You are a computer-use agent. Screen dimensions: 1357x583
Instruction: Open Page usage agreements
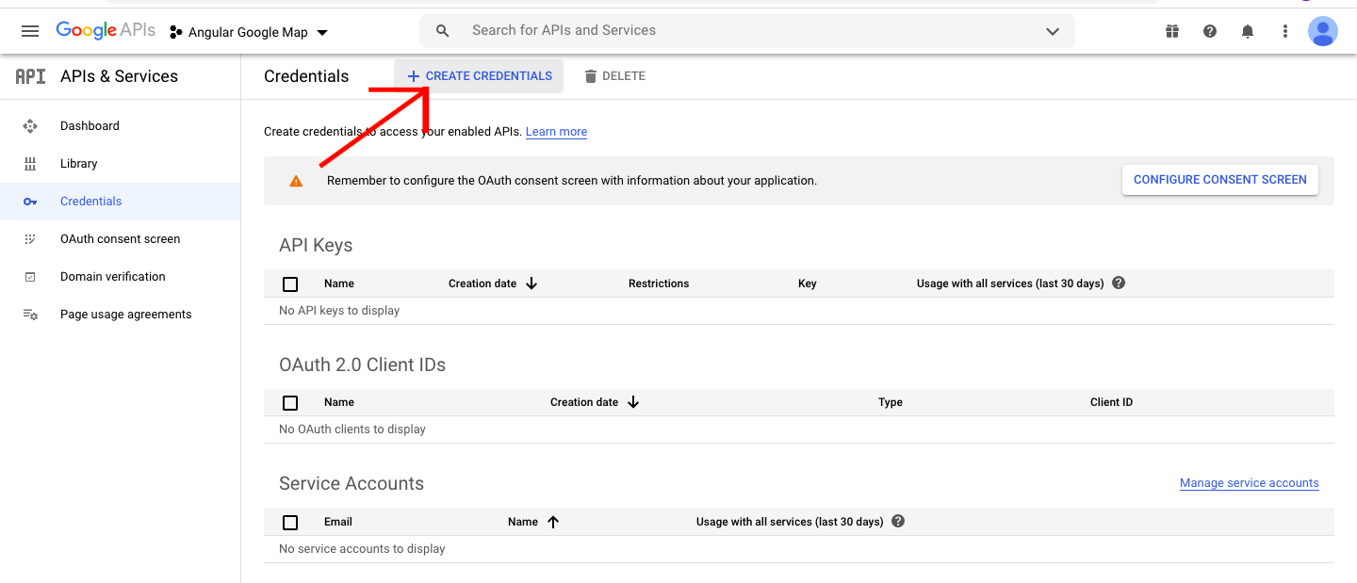pos(126,315)
